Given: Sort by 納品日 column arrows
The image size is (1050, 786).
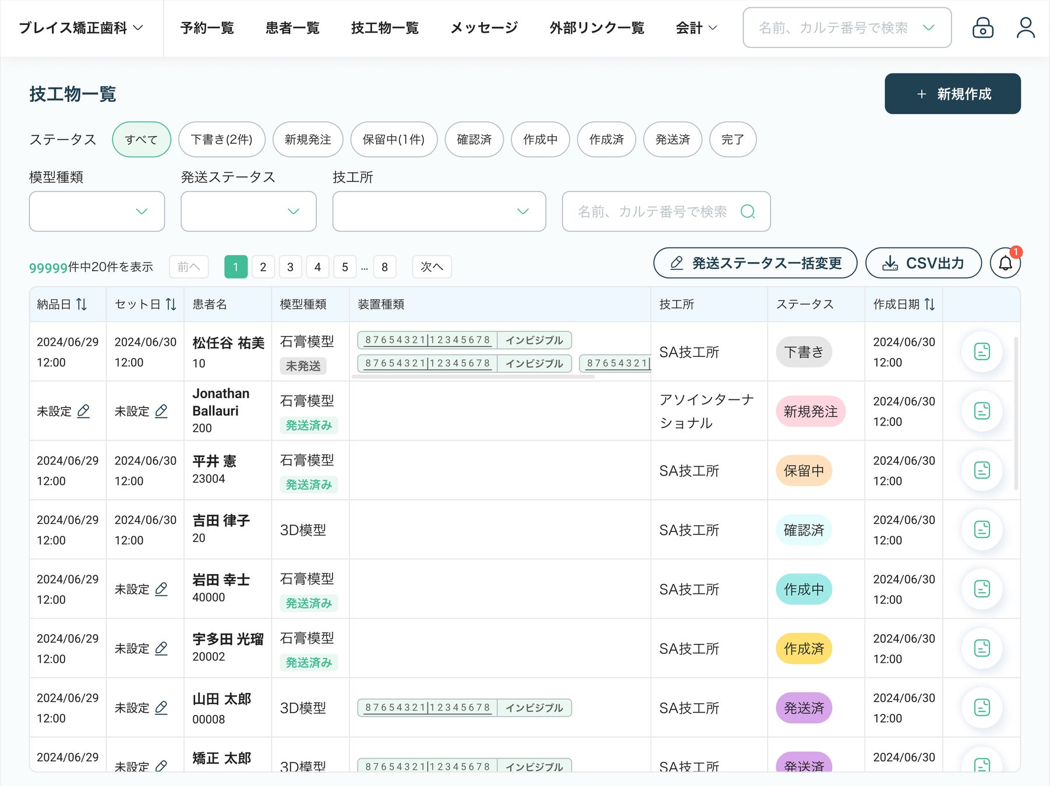Looking at the screenshot, I should (x=82, y=304).
